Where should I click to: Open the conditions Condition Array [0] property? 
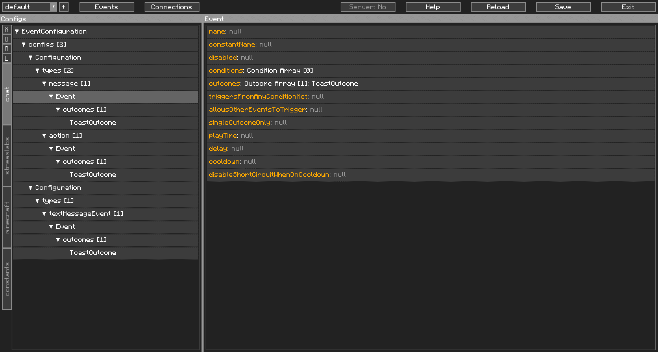431,71
